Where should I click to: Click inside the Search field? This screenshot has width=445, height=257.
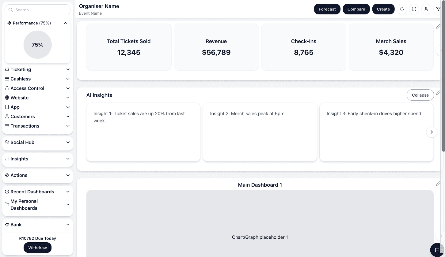(x=37, y=9)
